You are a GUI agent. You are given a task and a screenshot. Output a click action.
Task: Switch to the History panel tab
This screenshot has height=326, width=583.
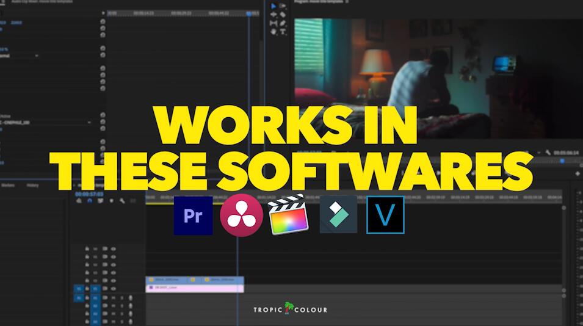coord(32,185)
